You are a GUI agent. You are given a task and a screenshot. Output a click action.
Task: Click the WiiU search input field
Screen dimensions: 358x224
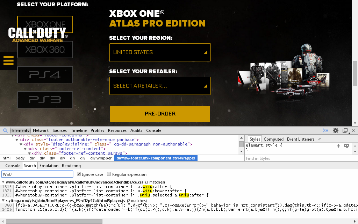[x=37, y=174]
